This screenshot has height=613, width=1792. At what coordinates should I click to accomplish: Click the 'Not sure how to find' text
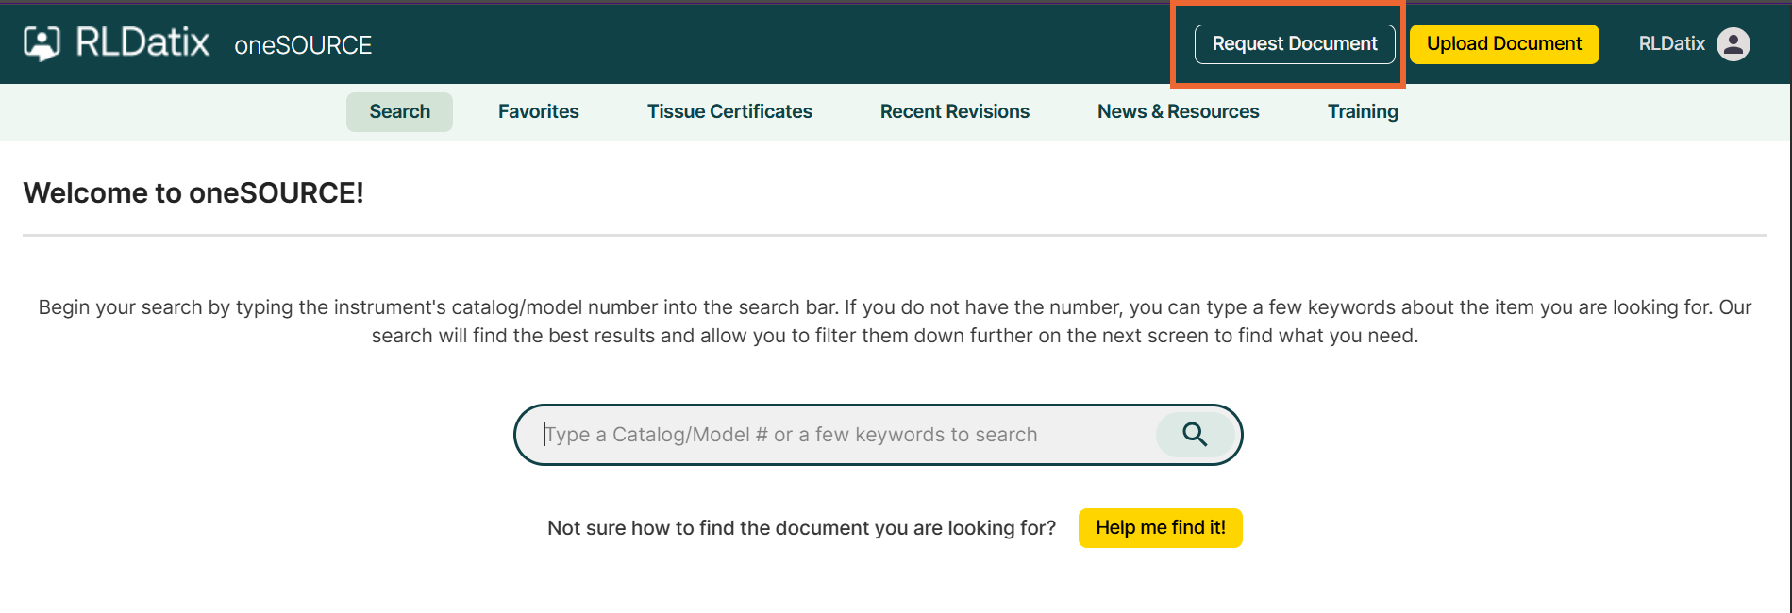(801, 528)
